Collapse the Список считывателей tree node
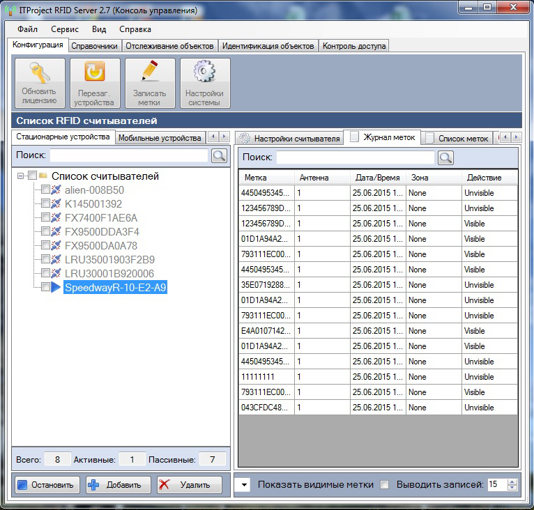Screen dimensions: 534x510 point(21,176)
